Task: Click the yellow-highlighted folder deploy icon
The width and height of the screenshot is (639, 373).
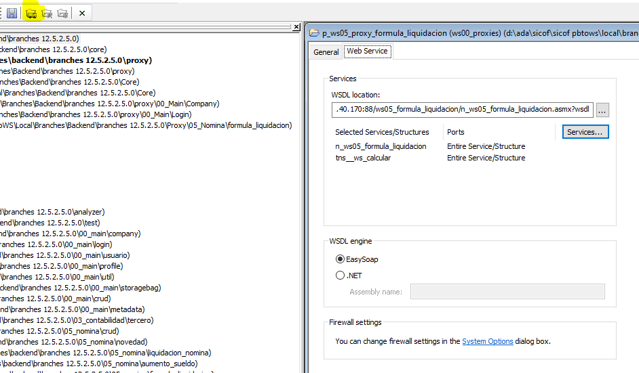Action: pyautogui.click(x=31, y=13)
